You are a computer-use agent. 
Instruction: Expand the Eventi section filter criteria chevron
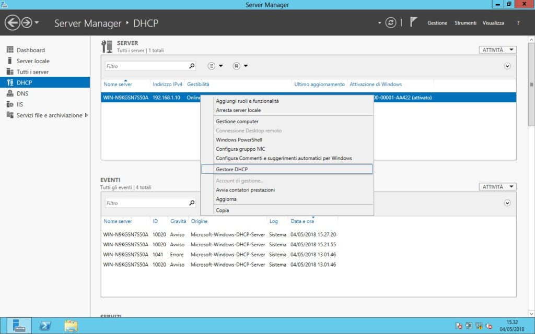click(x=507, y=203)
